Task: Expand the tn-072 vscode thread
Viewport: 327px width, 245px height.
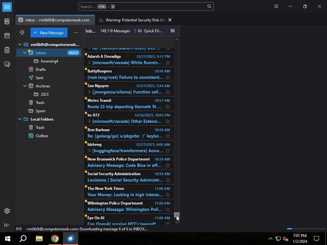Action: pos(89,121)
